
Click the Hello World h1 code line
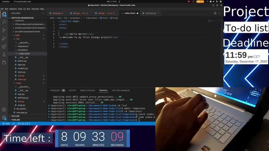click(79, 34)
